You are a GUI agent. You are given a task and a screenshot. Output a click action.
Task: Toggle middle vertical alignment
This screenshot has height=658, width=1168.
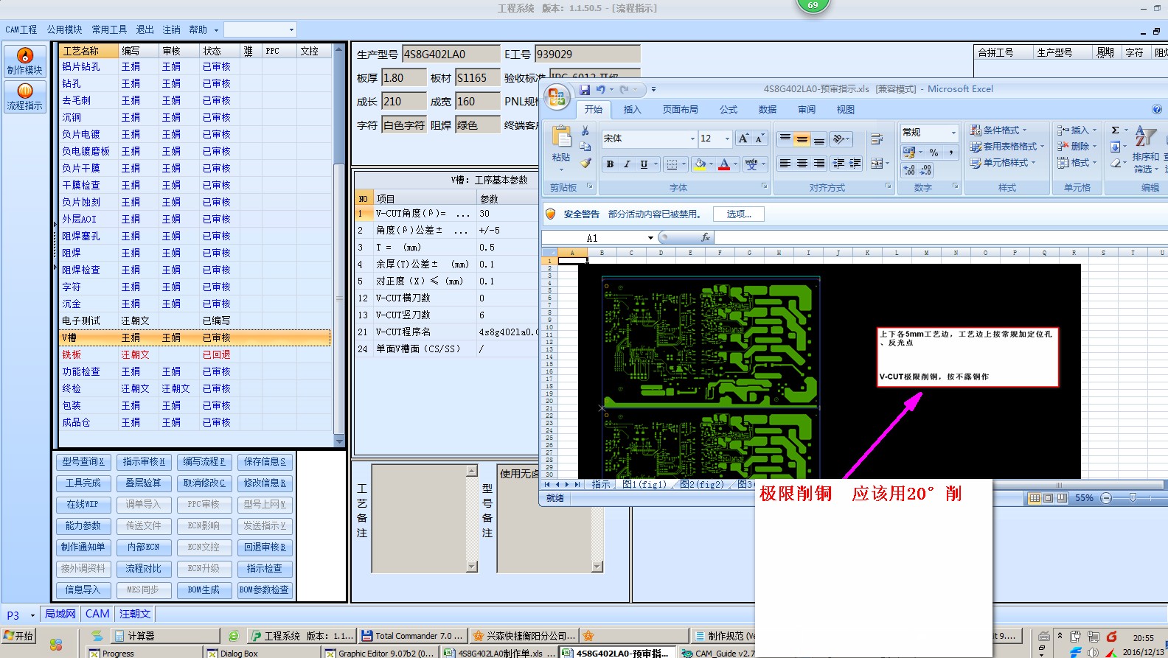(x=802, y=139)
